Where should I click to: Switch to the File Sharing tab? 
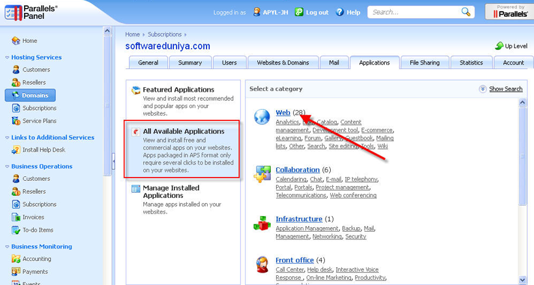click(425, 62)
